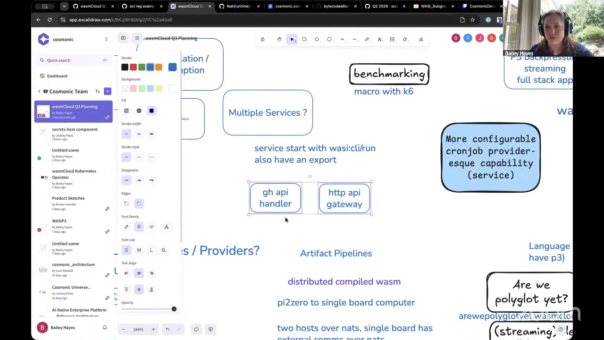The height and width of the screenshot is (340, 604).
Task: Toggle the canvas lock tool
Action: 263,39
